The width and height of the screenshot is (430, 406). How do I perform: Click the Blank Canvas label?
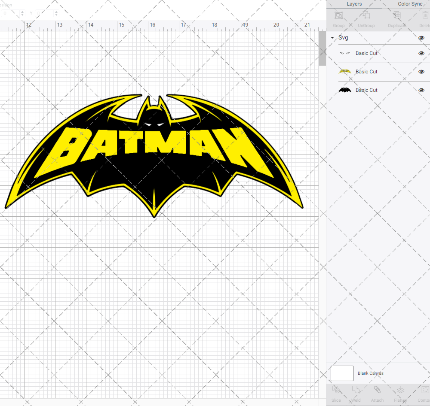(x=371, y=373)
